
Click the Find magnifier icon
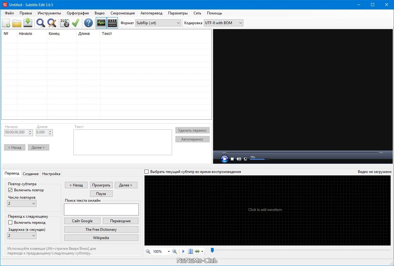40,23
